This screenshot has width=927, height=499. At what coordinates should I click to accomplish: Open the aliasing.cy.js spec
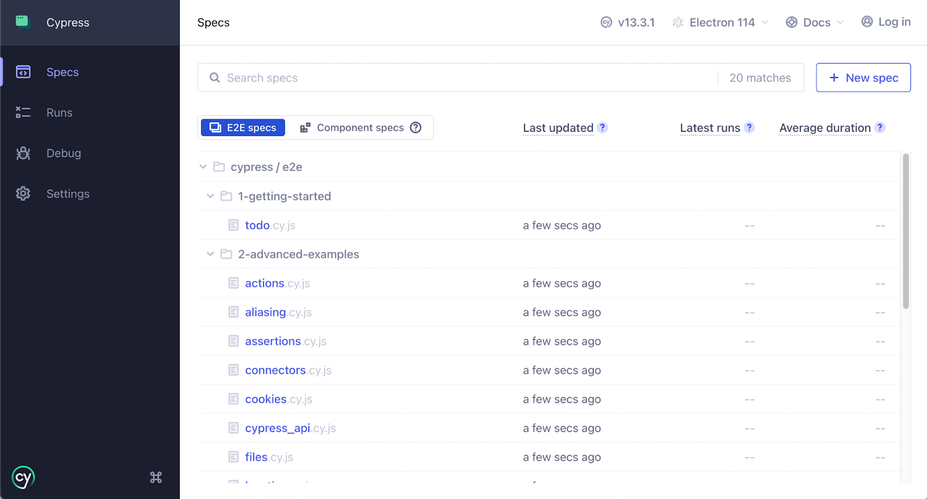click(278, 312)
